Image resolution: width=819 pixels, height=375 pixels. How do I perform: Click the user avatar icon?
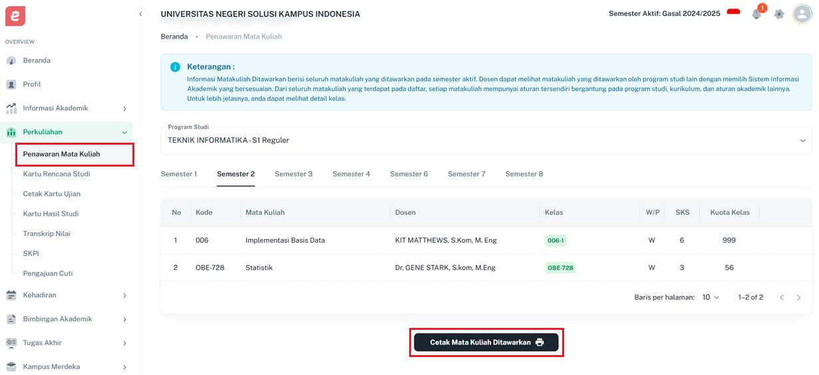[x=802, y=14]
